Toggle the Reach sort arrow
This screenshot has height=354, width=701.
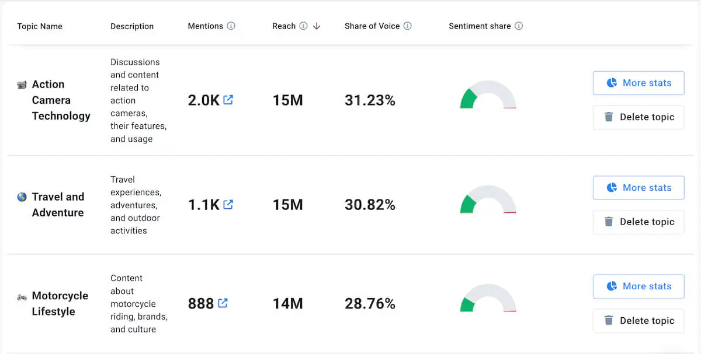(x=316, y=26)
